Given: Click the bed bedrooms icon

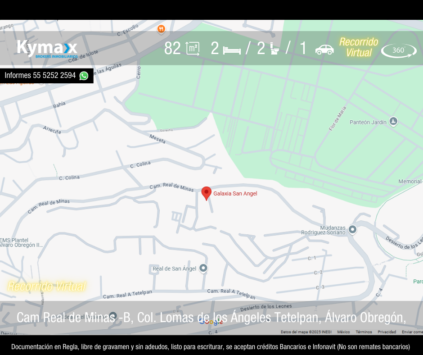Looking at the screenshot, I should (232, 50).
